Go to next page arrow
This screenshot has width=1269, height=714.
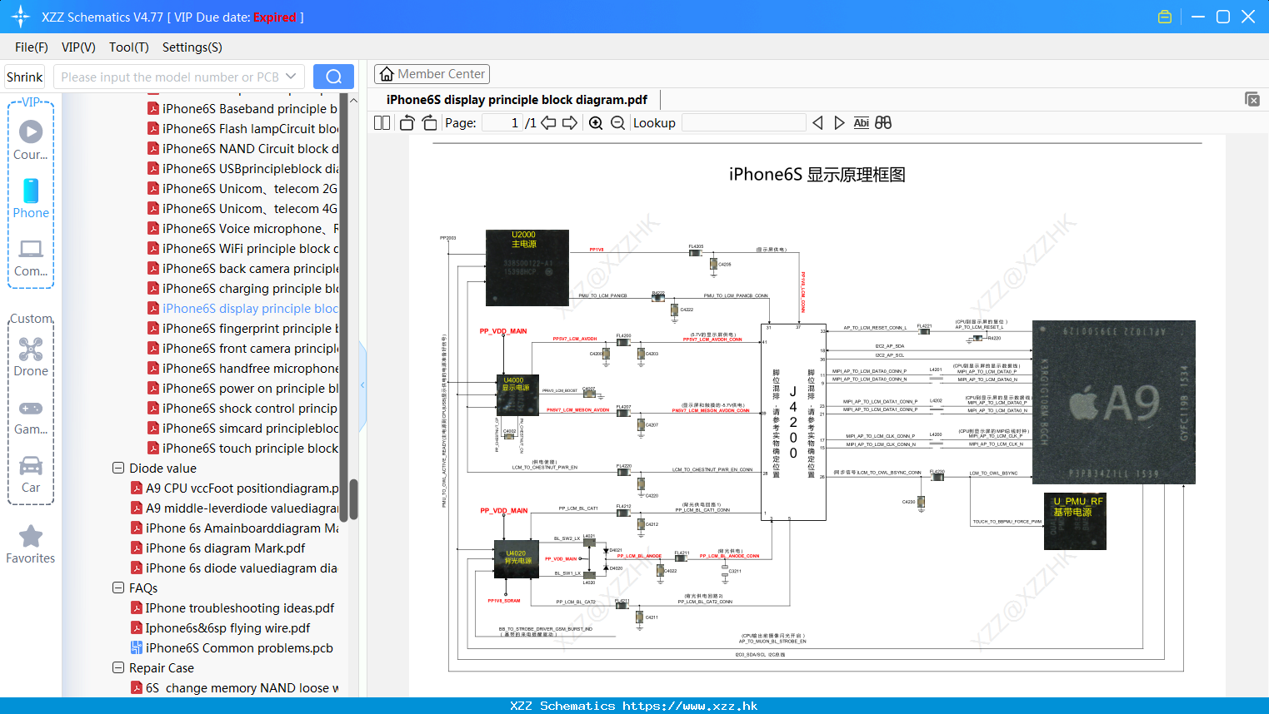[x=570, y=122]
